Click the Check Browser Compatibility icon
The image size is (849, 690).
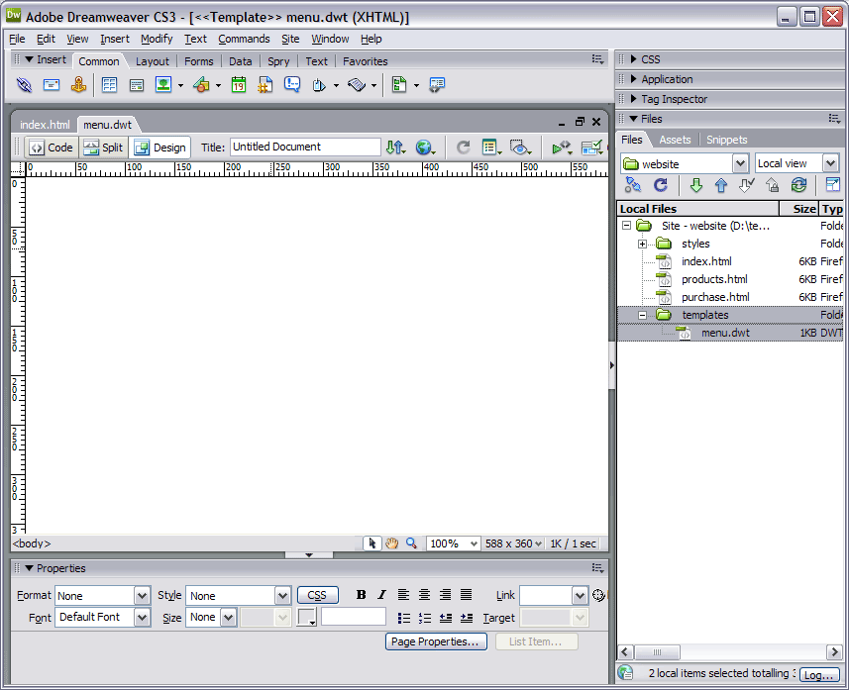(591, 148)
